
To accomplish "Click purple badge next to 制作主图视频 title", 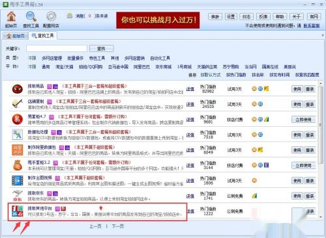I will click(57, 178).
